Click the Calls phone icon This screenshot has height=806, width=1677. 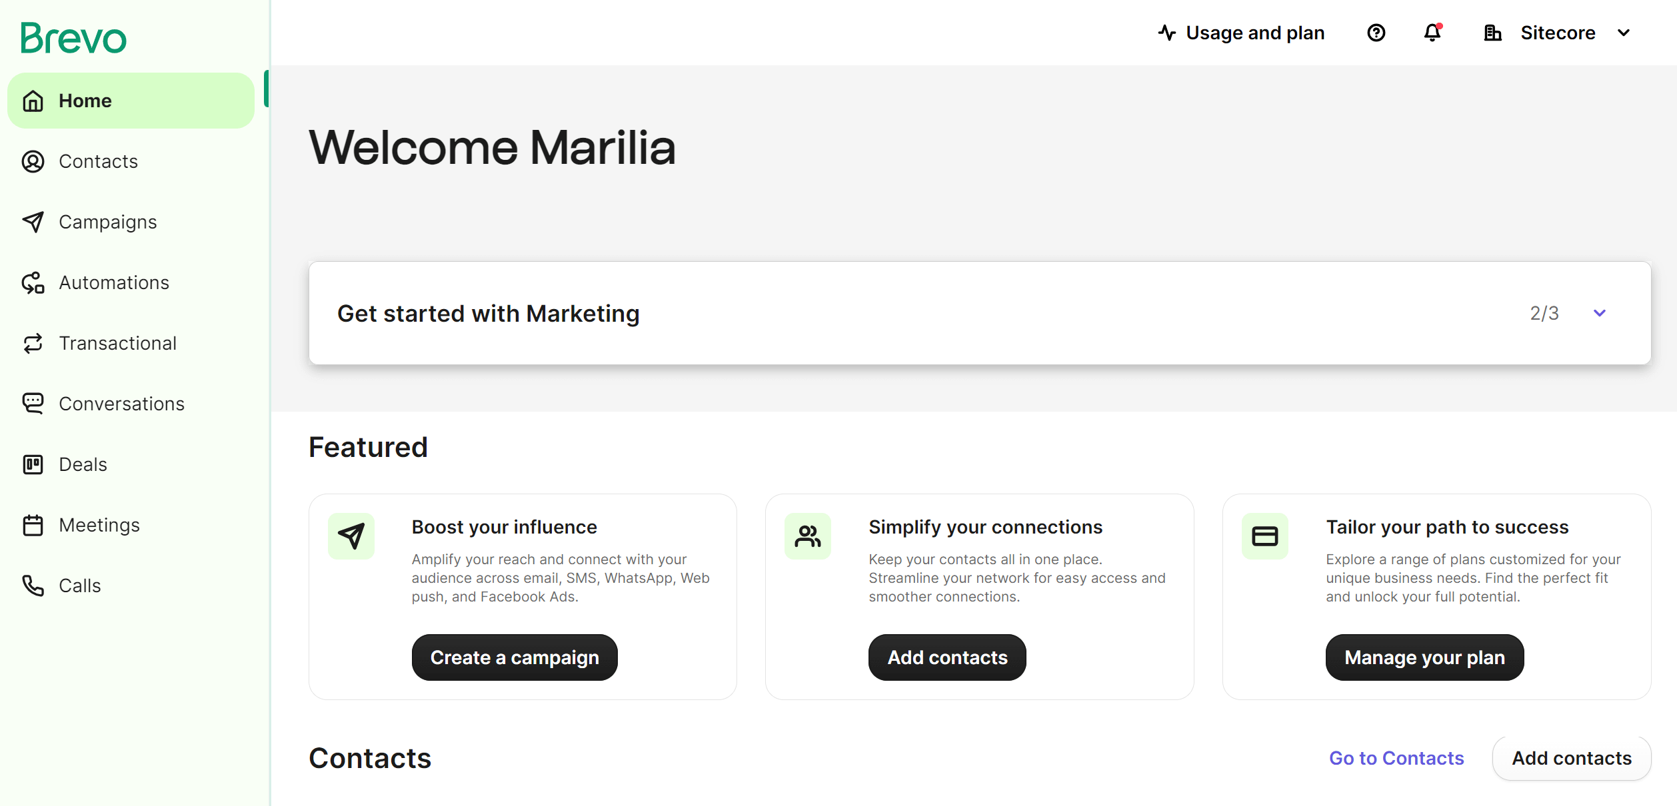click(33, 586)
